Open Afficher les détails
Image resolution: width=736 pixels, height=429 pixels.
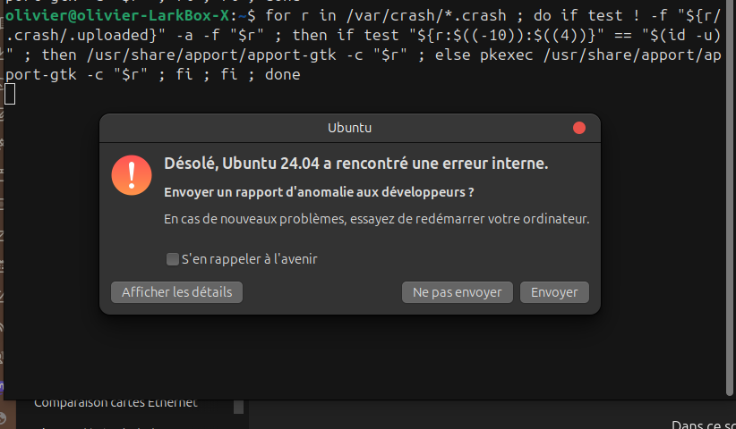pos(177,292)
